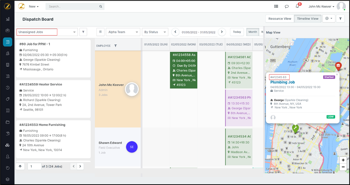This screenshot has height=185, width=350.
Task: Open the Plumbing Job link
Action: [282, 82]
